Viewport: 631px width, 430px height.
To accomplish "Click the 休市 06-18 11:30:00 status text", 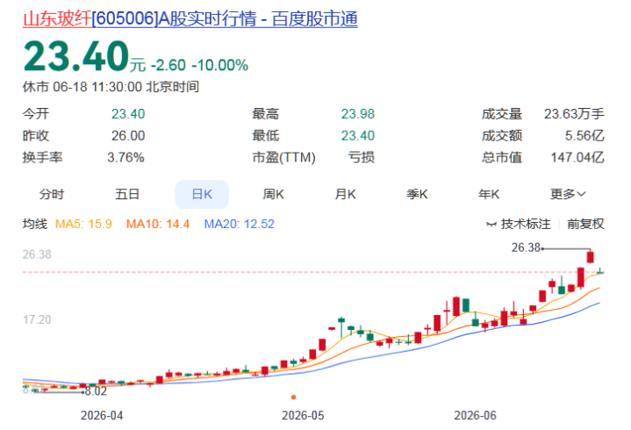I will [111, 87].
